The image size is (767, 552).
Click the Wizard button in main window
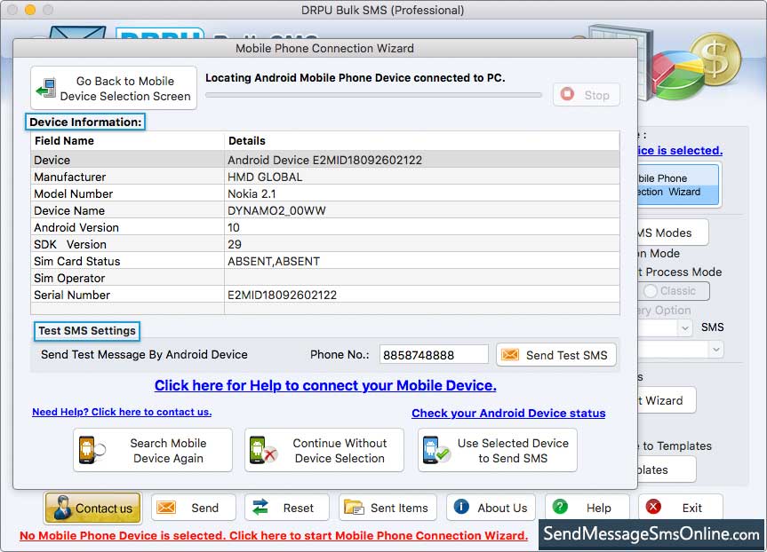pyautogui.click(x=667, y=400)
